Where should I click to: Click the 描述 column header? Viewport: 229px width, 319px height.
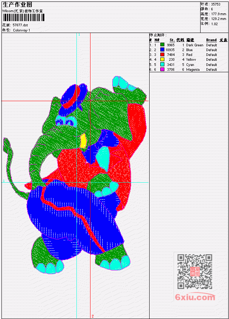click(190, 40)
